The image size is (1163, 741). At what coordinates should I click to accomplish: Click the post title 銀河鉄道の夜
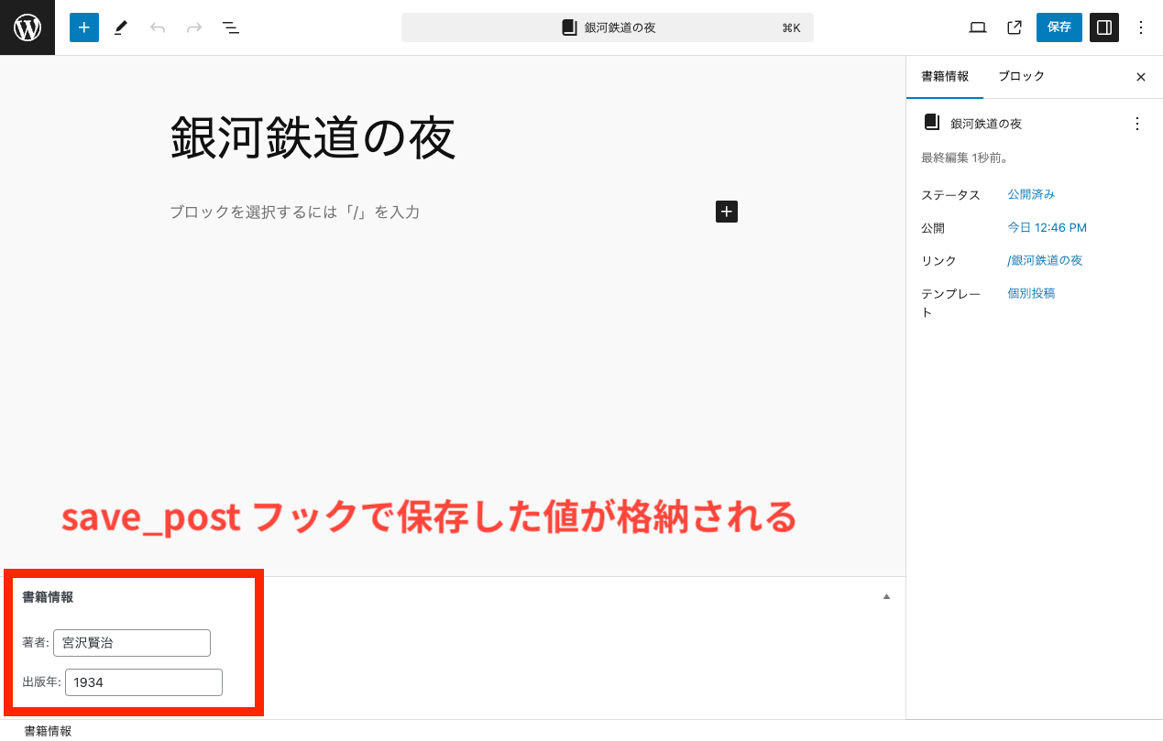click(x=313, y=139)
